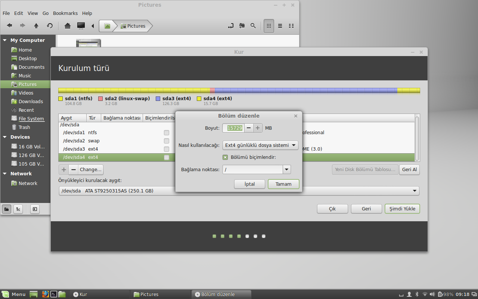The height and width of the screenshot is (299, 478).
Task: Click the Bağlama noktası text field
Action: click(x=253, y=170)
